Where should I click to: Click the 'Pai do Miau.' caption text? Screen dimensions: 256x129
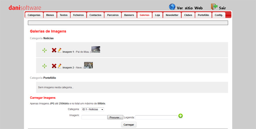pos(83,52)
